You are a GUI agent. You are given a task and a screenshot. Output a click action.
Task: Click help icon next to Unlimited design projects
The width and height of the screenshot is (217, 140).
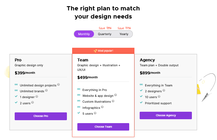tap(58, 84)
